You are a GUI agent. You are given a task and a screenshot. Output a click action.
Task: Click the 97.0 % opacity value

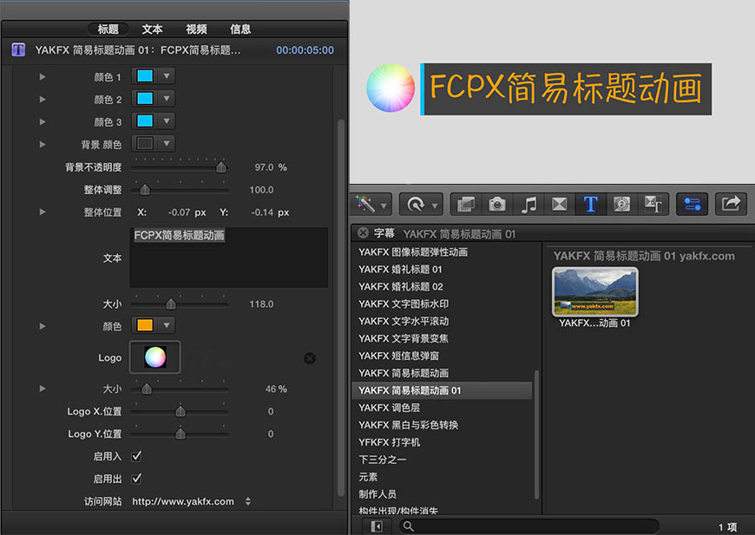271,167
